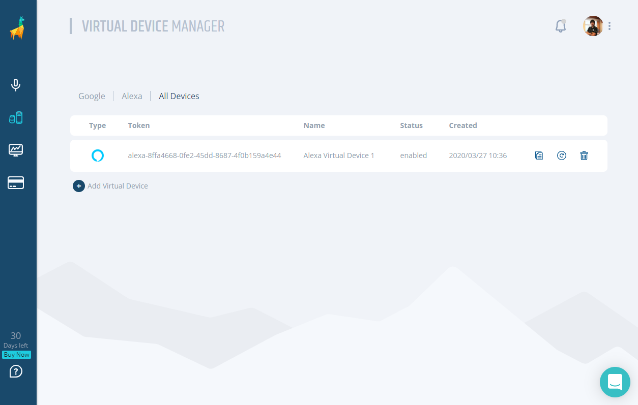638x405 pixels.
Task: Open the three-dot user menu
Action: click(x=610, y=26)
